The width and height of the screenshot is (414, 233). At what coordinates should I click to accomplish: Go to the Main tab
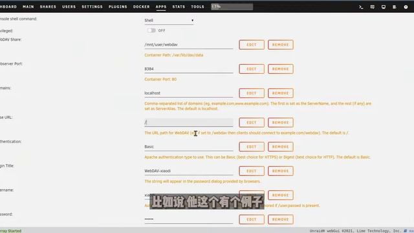click(x=28, y=6)
